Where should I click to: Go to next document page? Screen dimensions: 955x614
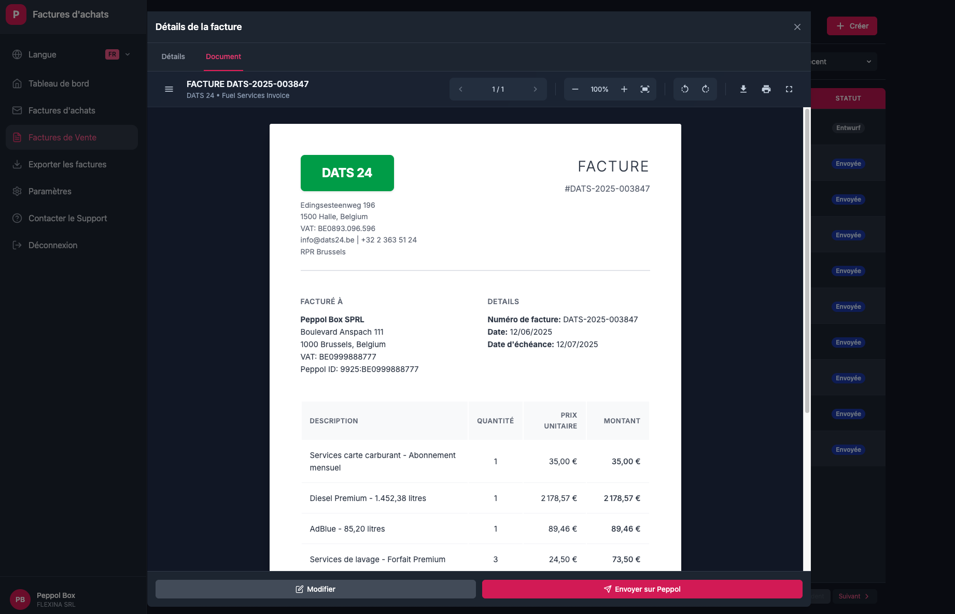point(535,89)
